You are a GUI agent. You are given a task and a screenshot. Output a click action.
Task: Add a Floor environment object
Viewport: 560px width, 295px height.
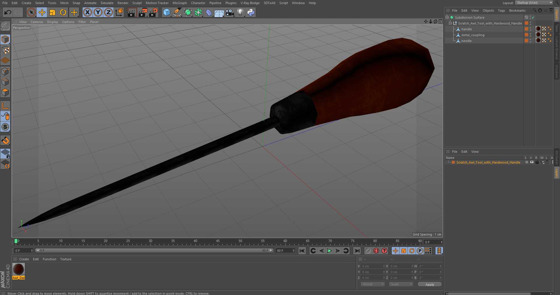(x=219, y=12)
